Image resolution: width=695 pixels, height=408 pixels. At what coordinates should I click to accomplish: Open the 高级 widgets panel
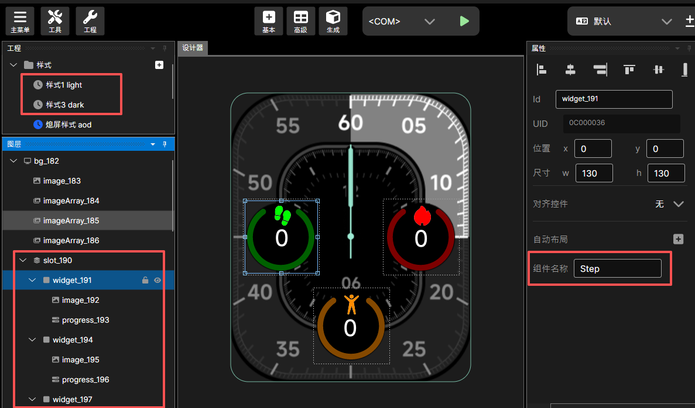(300, 21)
